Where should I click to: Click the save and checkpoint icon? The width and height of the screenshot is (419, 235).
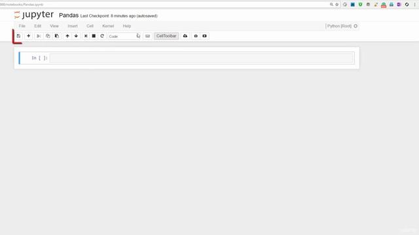point(18,36)
